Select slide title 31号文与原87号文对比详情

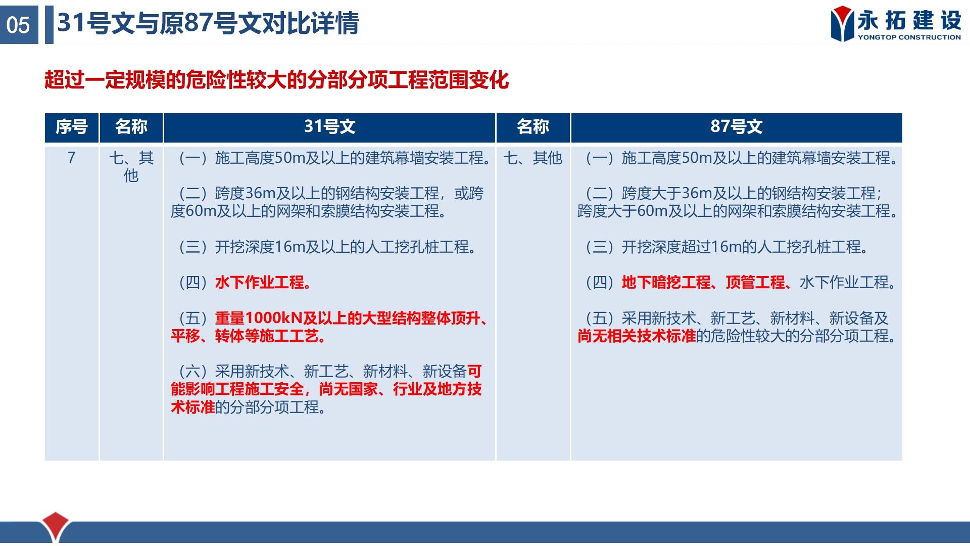(x=208, y=23)
